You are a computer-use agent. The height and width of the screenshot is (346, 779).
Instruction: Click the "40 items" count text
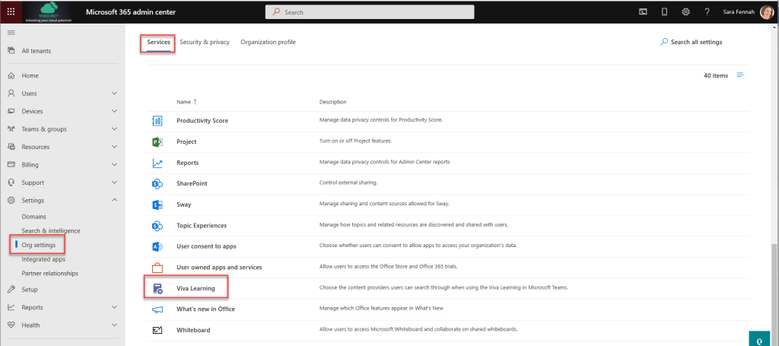click(716, 75)
